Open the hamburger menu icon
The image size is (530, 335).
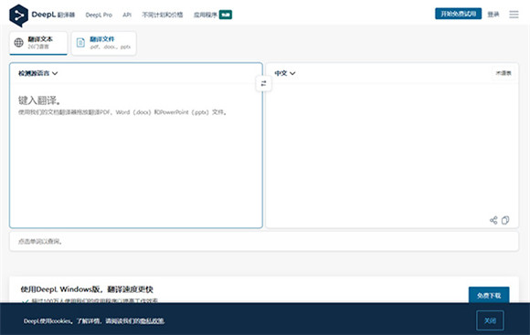pos(514,15)
